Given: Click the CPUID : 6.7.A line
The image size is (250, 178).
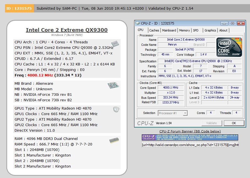Looking at the screenshot, I should (44, 59).
